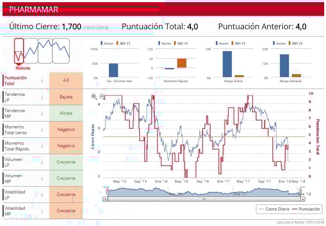
Task: Click the Rango Semanal chart label
Action: point(291,81)
